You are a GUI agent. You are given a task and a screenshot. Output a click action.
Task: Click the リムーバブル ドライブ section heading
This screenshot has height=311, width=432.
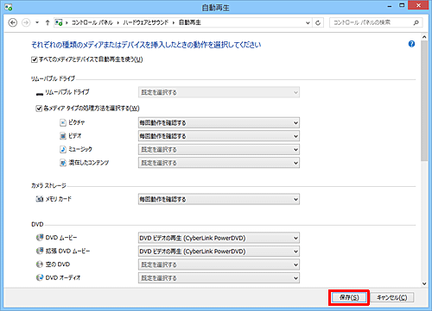[x=53, y=78]
